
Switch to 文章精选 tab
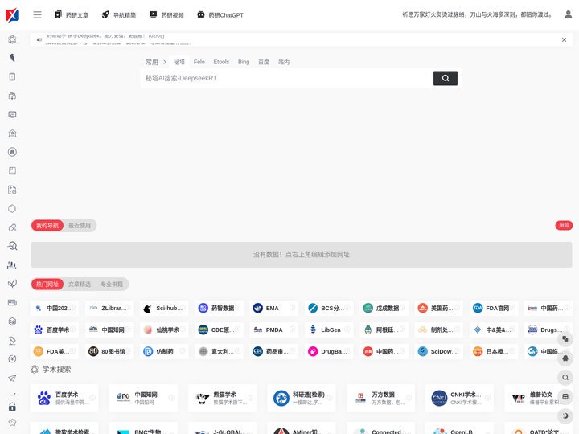tap(80, 285)
